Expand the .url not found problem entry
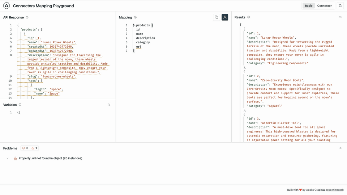 pos(8,158)
